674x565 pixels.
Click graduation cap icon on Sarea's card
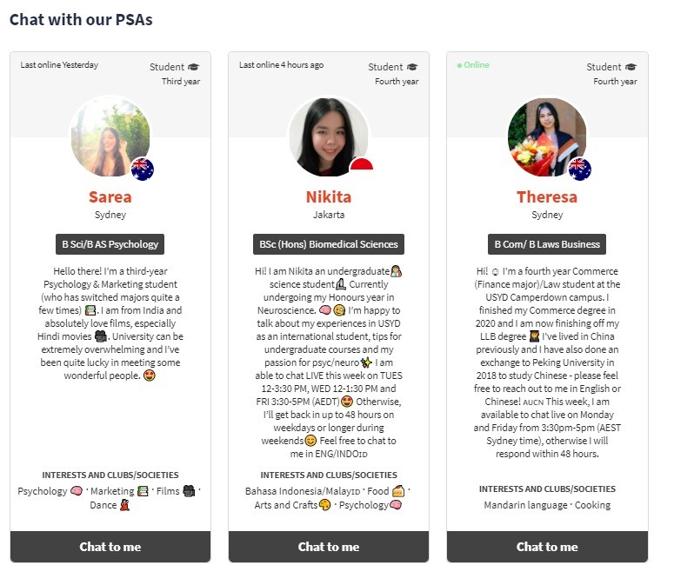pos(193,67)
